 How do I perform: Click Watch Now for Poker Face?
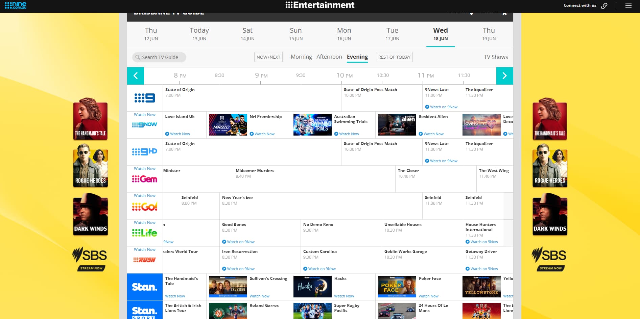tap(429, 296)
